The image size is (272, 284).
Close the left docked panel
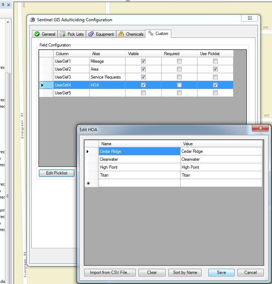9,5
